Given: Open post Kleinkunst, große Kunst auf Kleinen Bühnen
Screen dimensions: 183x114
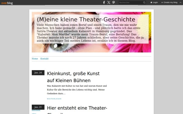Looking at the screenshot, I should [x=73, y=77].
